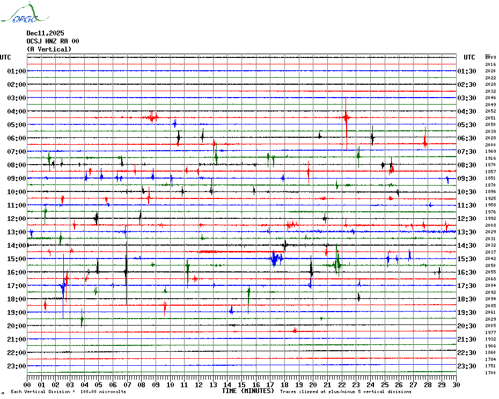Click minute 30 on the bottom time axis
Viewport: 499px width, 399px height.
tap(456, 385)
